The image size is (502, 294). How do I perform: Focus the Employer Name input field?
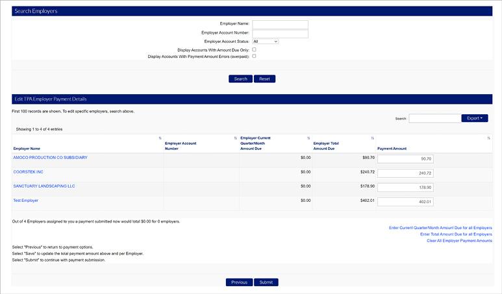[280, 25]
